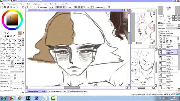The height and width of the screenshot is (101, 180).
Task: Pick the Pencil 2B brush
Action: coord(3,57)
